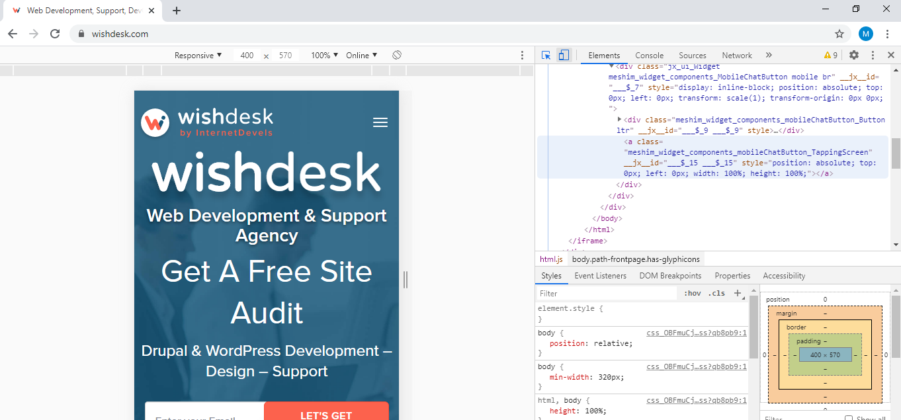901x420 pixels.
Task: Click the 400 × 570 box model content
Action: point(825,355)
